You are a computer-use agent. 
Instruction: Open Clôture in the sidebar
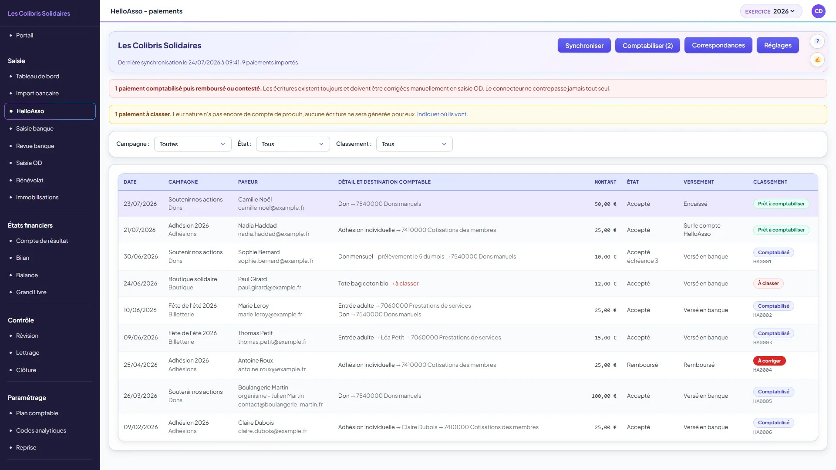click(26, 370)
